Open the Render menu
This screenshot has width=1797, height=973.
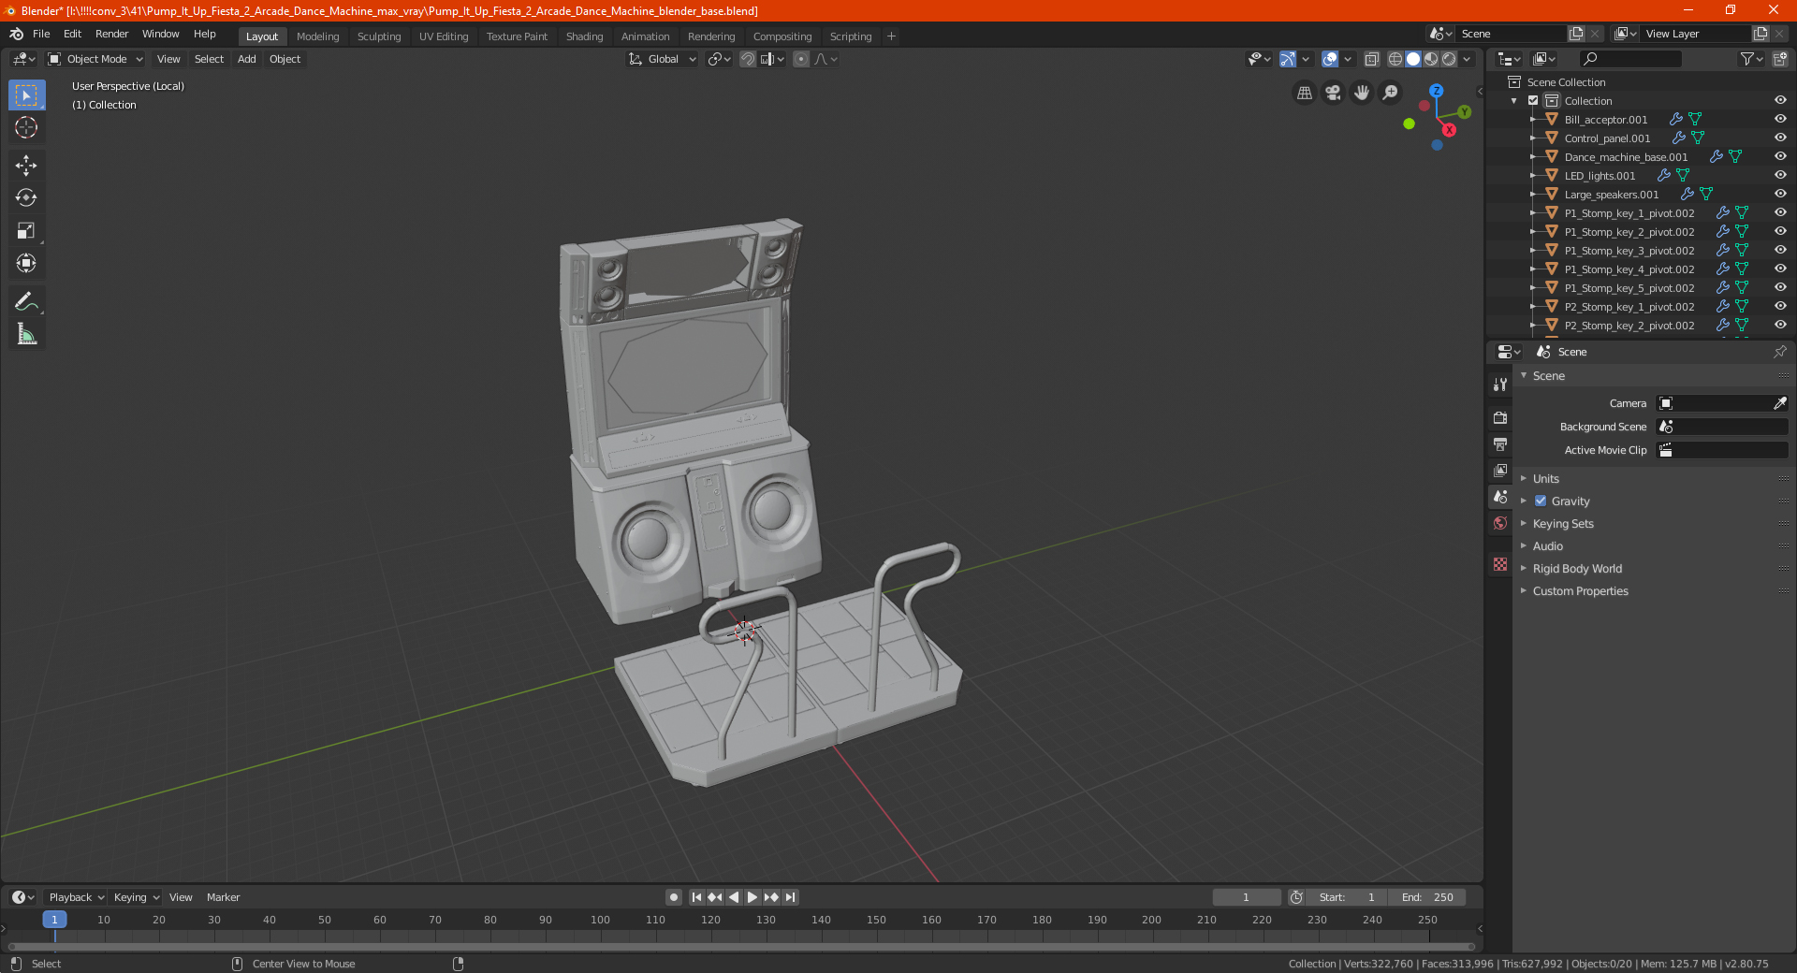pos(111,34)
